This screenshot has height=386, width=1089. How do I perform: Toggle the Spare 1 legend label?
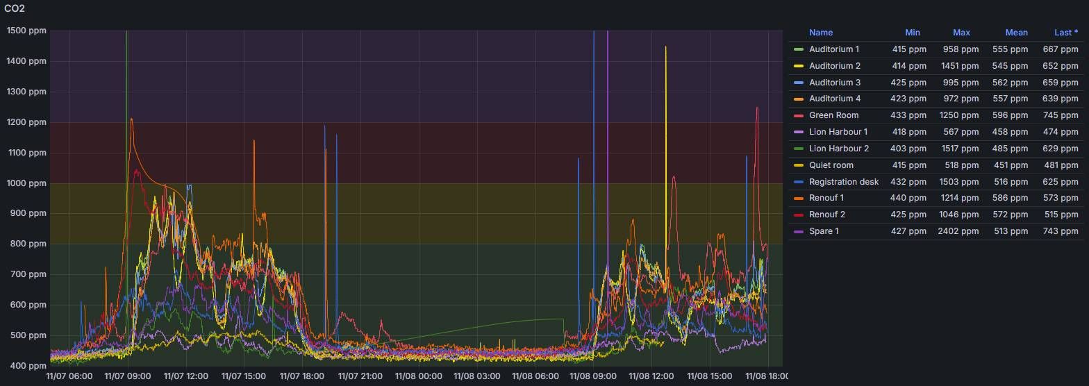click(x=824, y=231)
